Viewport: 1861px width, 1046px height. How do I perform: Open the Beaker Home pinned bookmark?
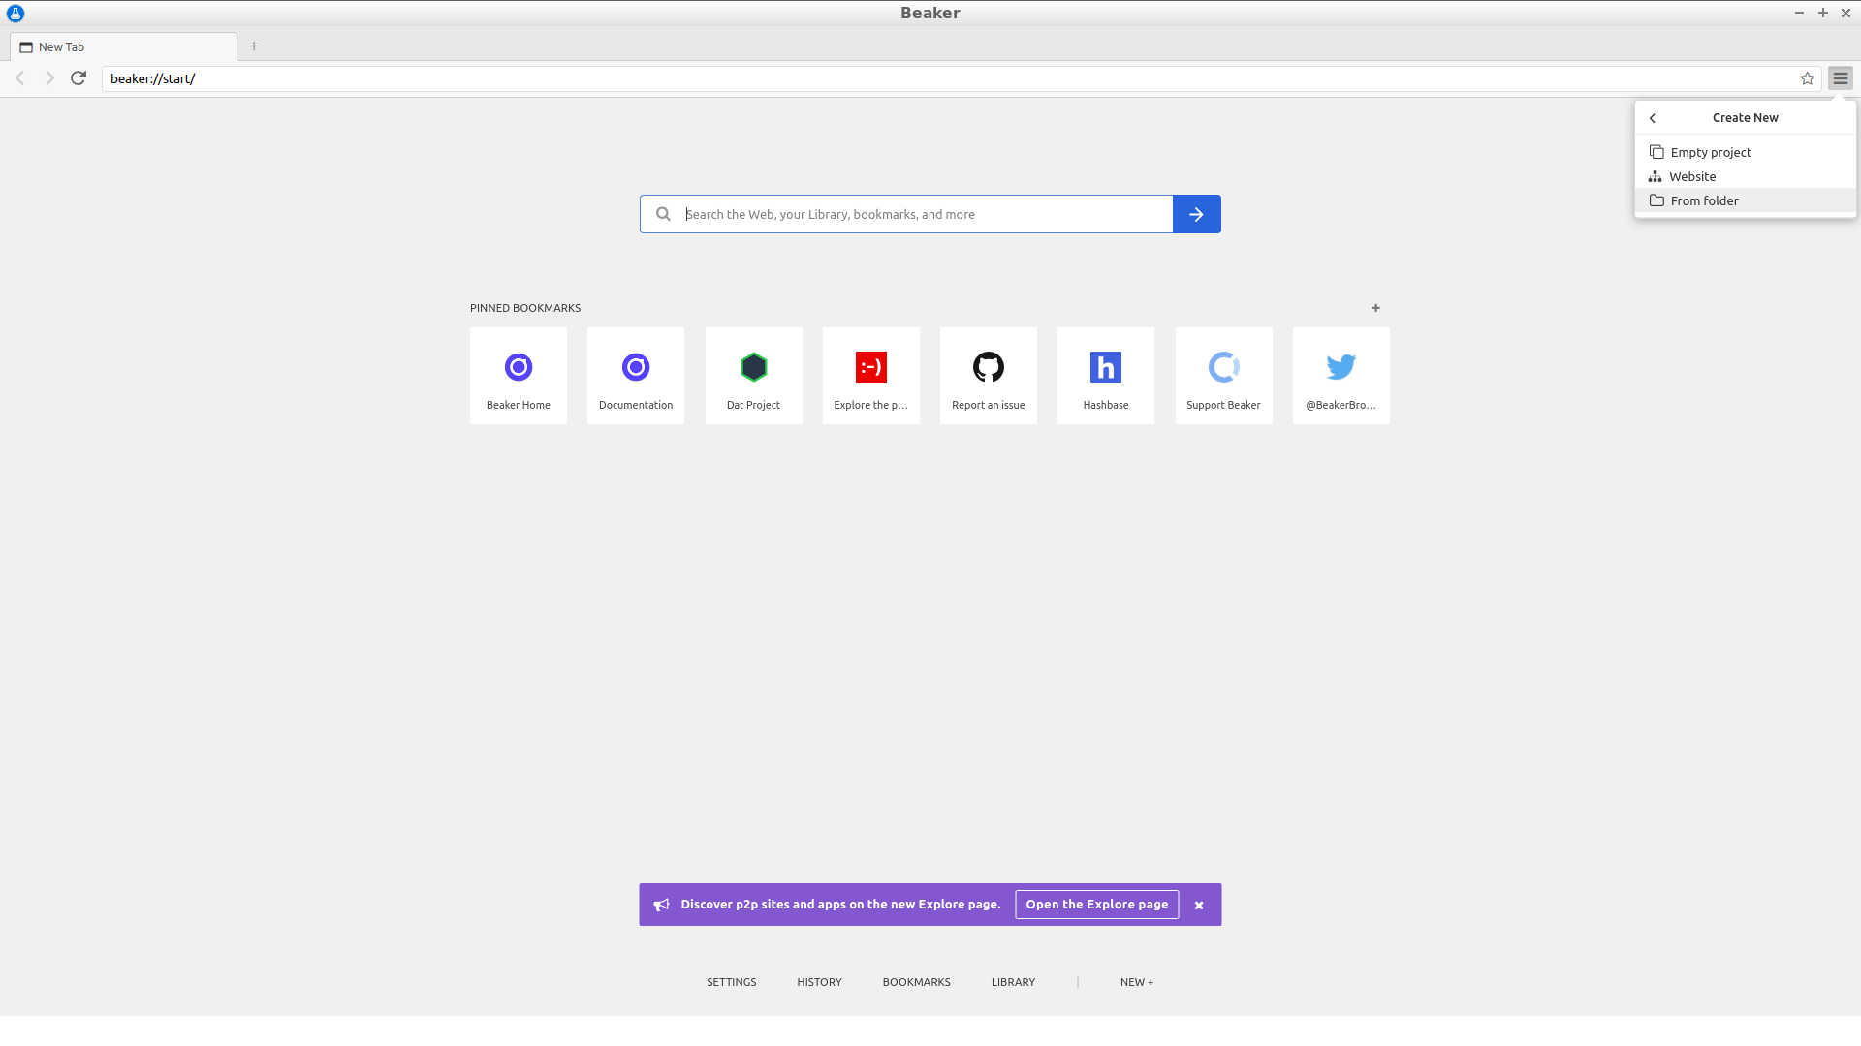[519, 376]
